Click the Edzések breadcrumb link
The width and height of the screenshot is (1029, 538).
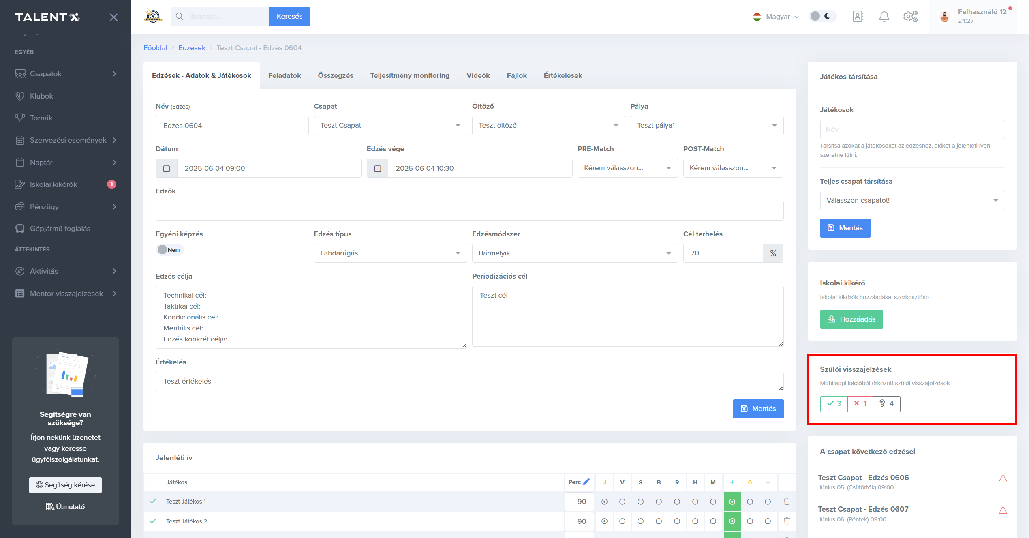pos(192,48)
